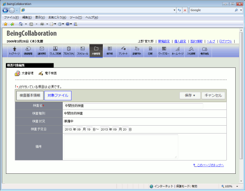Open the navigation icon right of トップページ
The width and height of the screenshot is (245, 191).
[x=28, y=51]
